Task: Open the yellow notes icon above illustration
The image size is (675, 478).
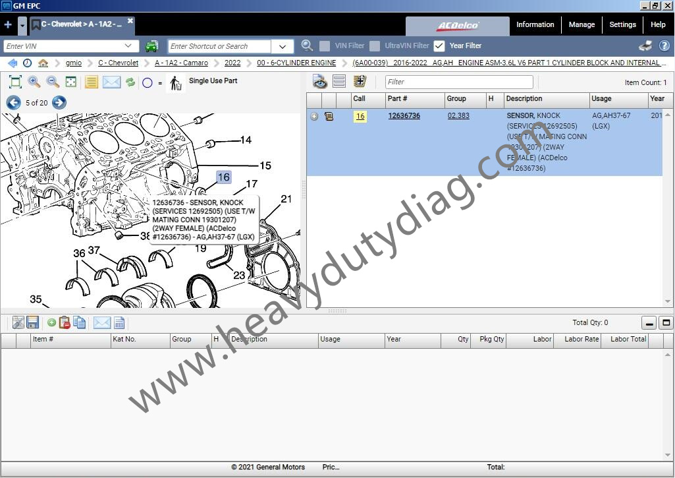Action: click(x=92, y=82)
